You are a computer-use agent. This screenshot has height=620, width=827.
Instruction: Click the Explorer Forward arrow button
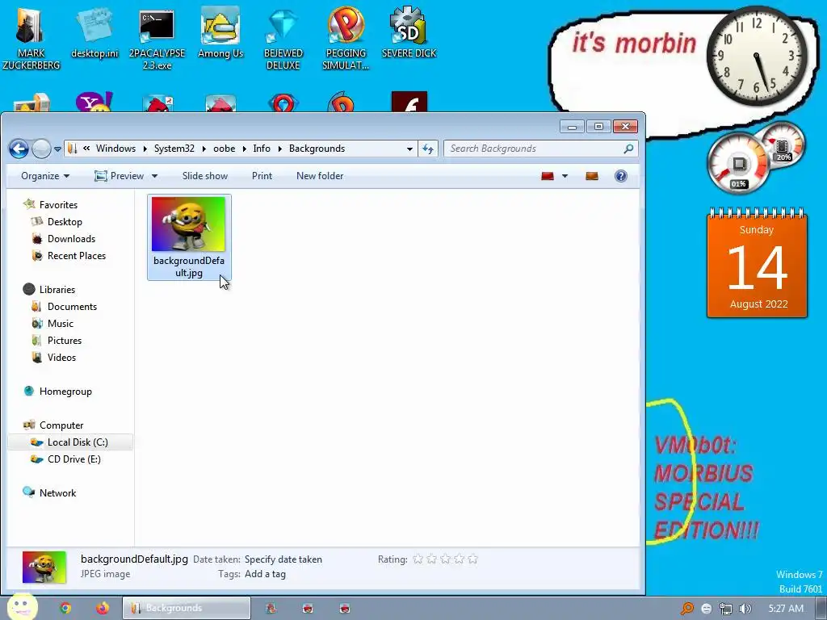coord(41,149)
